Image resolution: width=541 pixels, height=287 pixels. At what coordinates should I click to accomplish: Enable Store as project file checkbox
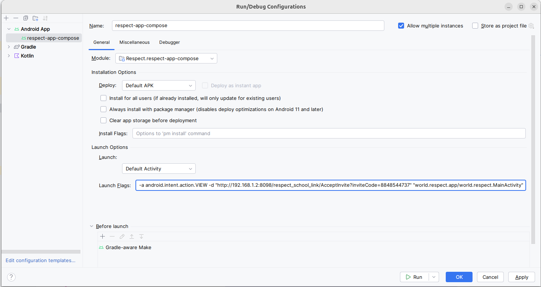[475, 26]
